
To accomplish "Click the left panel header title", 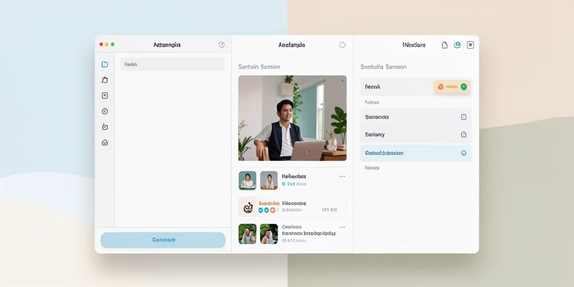I will click(167, 45).
